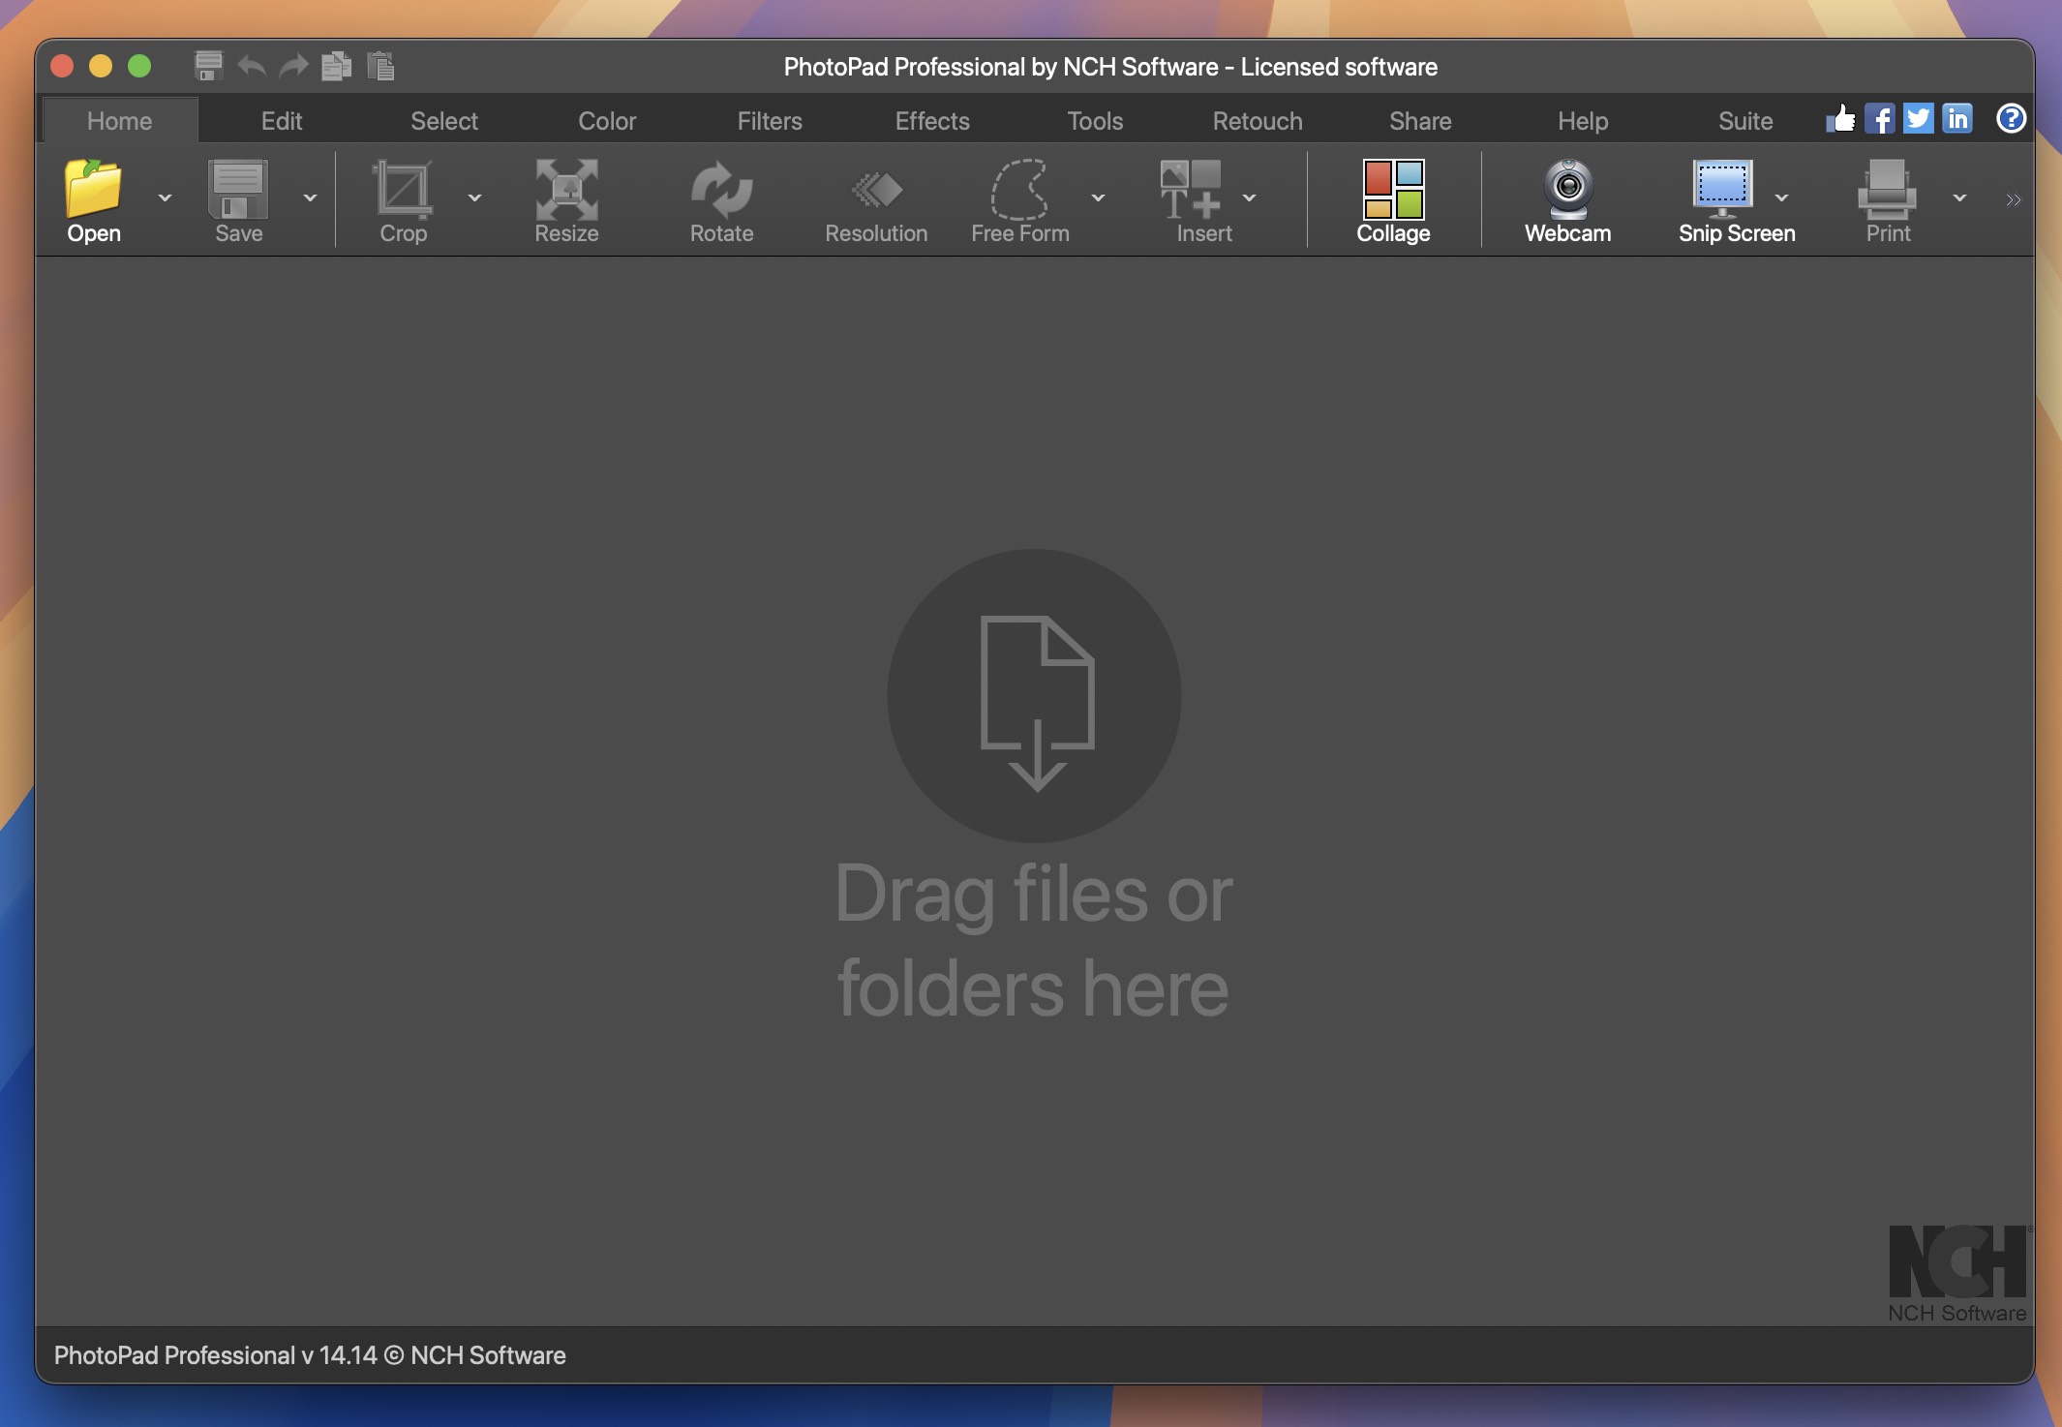The width and height of the screenshot is (2062, 1427).
Task: Open the Share tab
Action: click(1420, 121)
